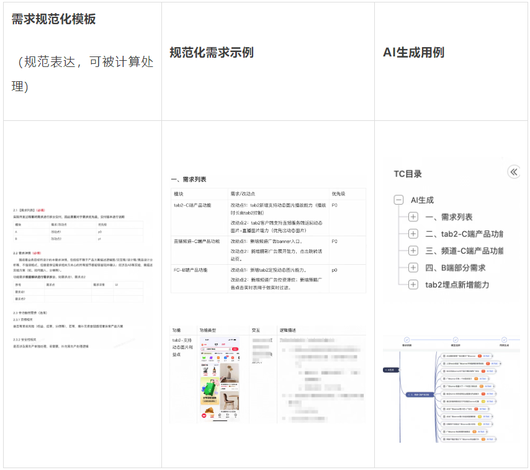Image resolution: width=530 pixels, height=470 pixels.
Task: Click plus icon beside tab2埋点新增能力
Action: pos(413,285)
